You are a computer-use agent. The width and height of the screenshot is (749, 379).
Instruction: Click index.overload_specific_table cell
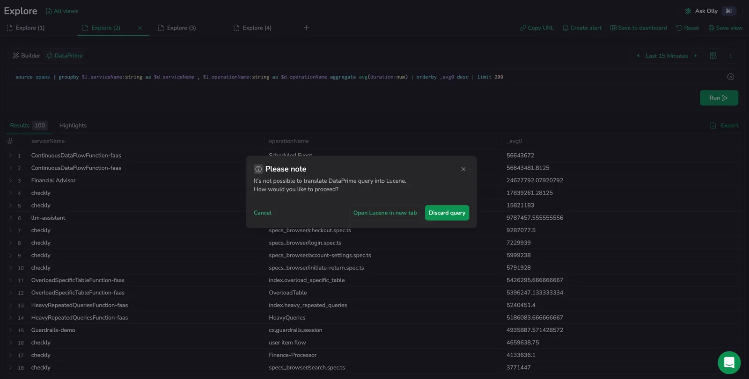307,280
